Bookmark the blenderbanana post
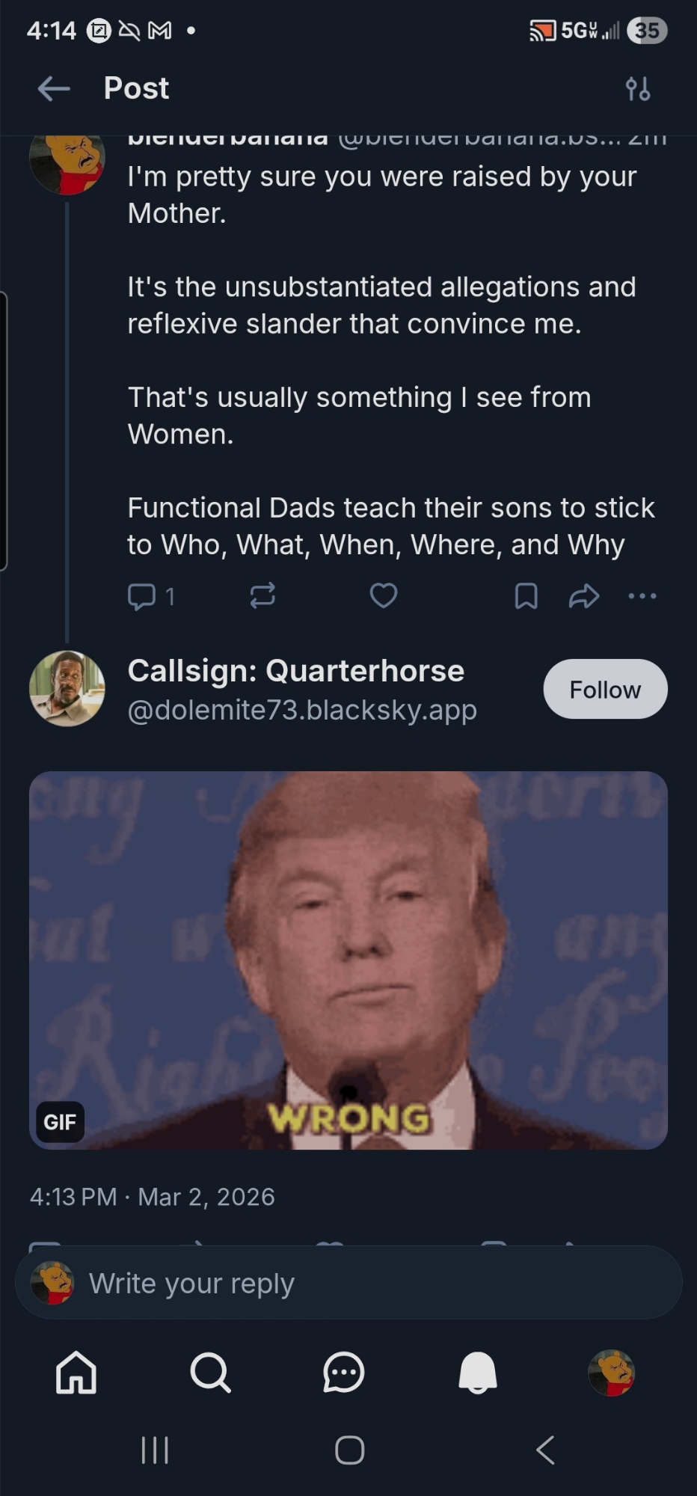The height and width of the screenshot is (1496, 697). click(x=526, y=596)
